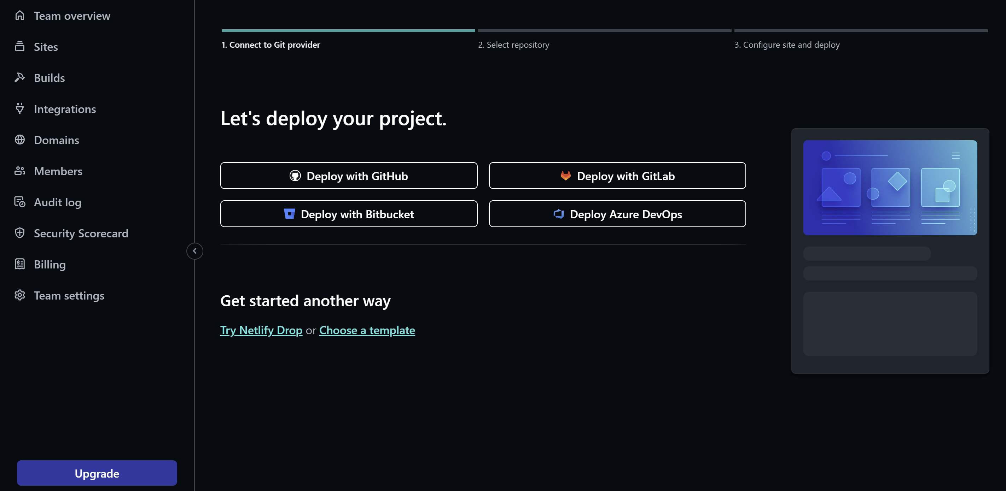Open Team settings via the gear icon

[20, 295]
